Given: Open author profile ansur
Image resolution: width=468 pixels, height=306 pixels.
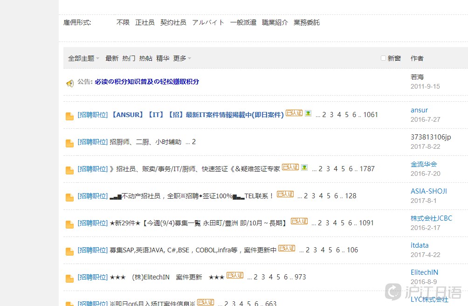Looking at the screenshot, I should pos(419,110).
